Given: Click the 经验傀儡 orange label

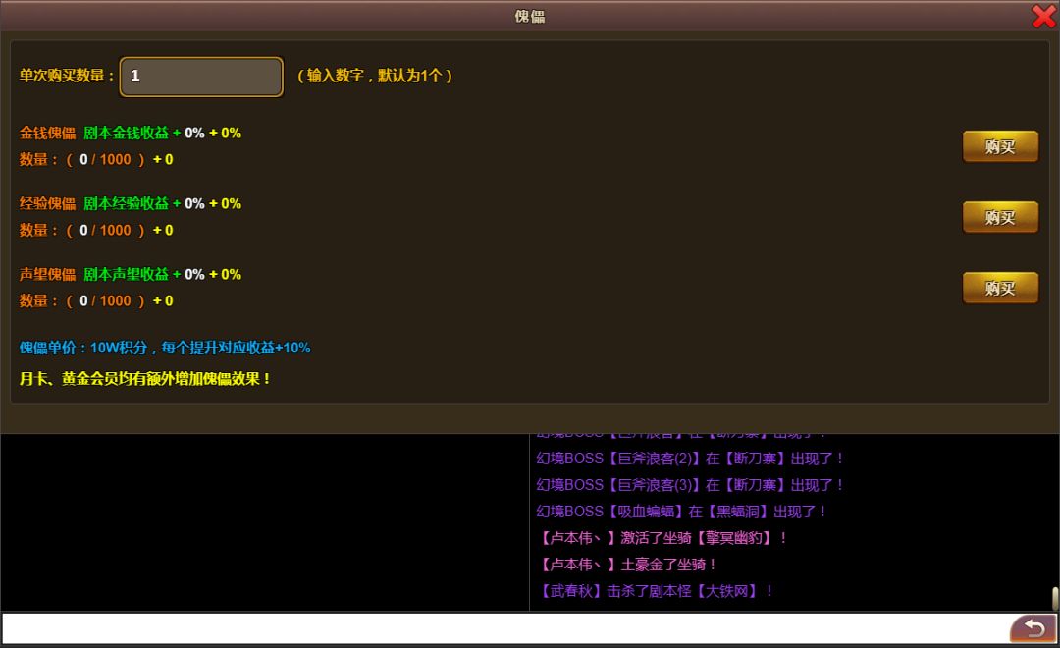Looking at the screenshot, I should (47, 203).
